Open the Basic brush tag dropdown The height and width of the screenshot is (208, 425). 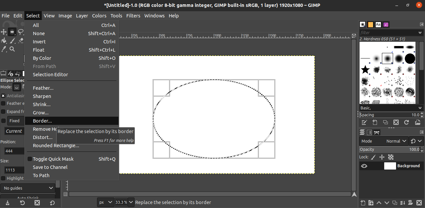click(391, 108)
